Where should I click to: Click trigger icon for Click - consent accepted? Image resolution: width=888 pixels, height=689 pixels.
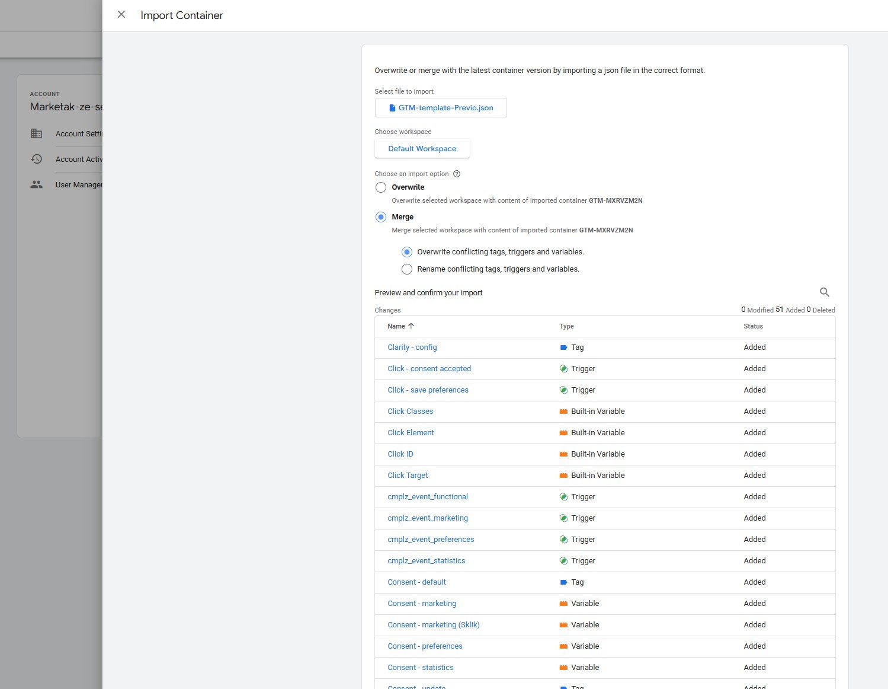click(x=563, y=369)
